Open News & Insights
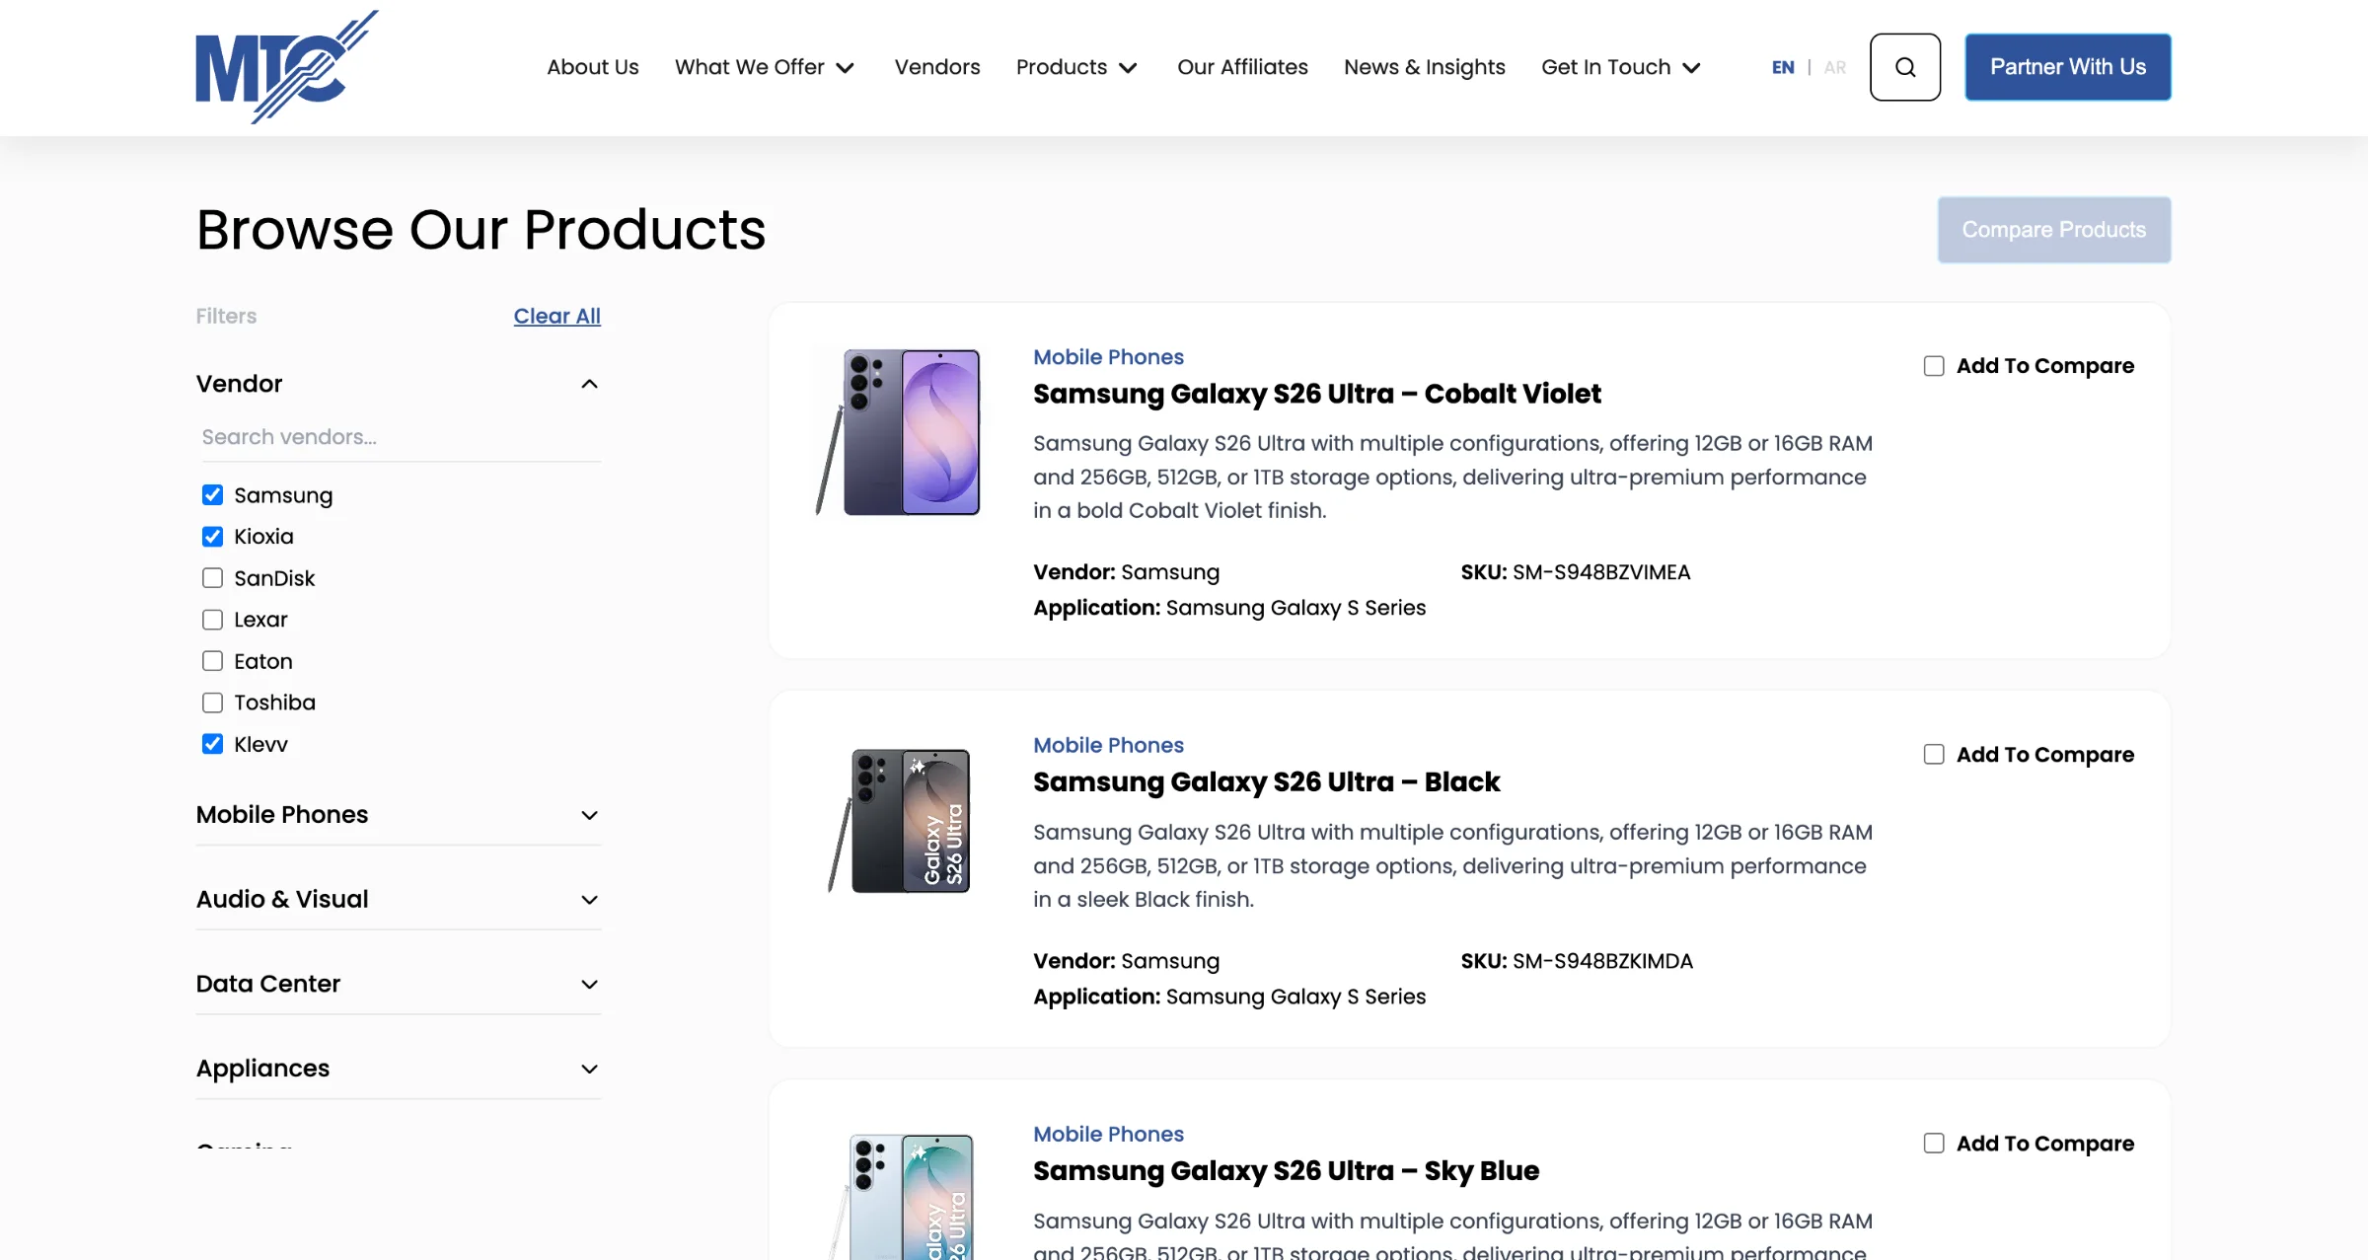Image resolution: width=2368 pixels, height=1260 pixels. [1425, 67]
